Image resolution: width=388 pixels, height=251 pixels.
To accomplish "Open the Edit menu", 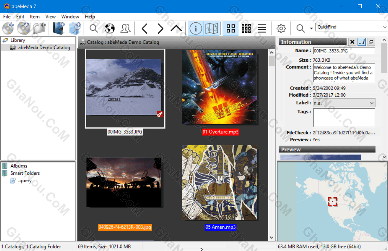I will click(x=20, y=17).
